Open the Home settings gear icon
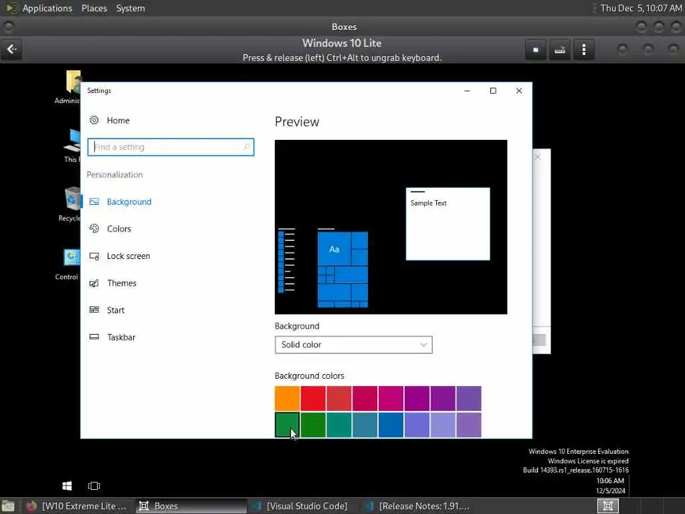The height and width of the screenshot is (514, 685). pos(94,120)
